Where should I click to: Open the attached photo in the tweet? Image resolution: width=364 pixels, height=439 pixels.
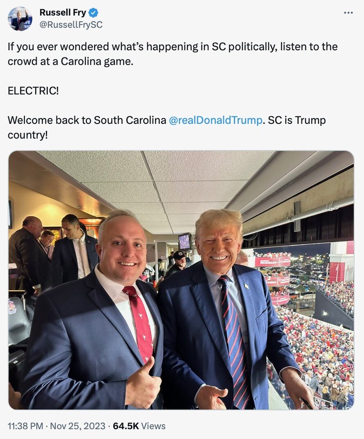tap(181, 280)
